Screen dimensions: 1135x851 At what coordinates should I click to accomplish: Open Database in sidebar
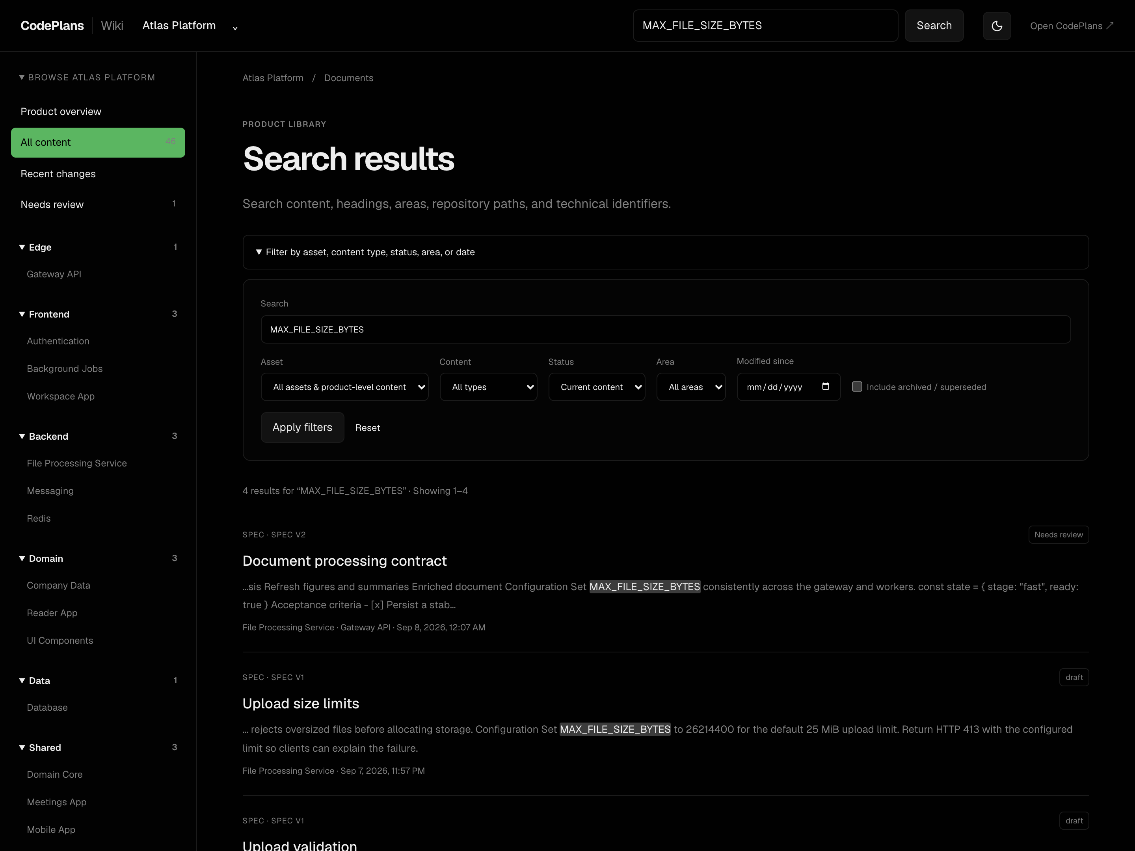point(47,707)
